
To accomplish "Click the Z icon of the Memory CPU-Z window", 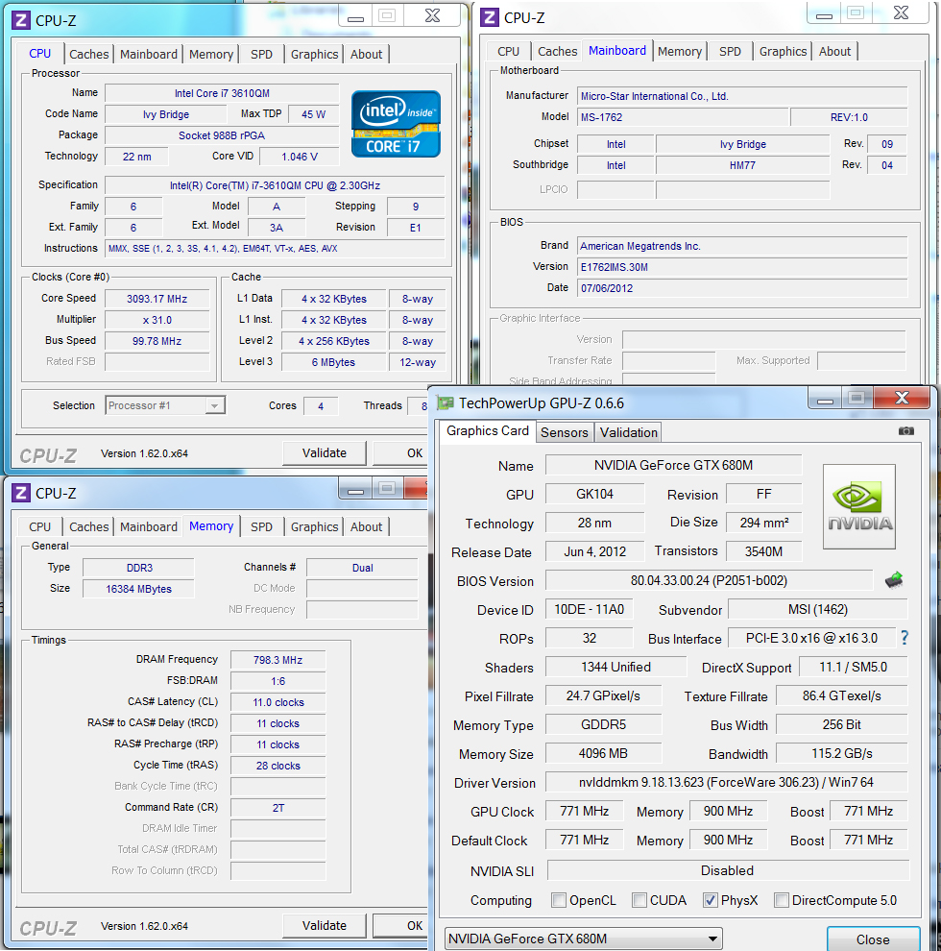I will pos(21,493).
